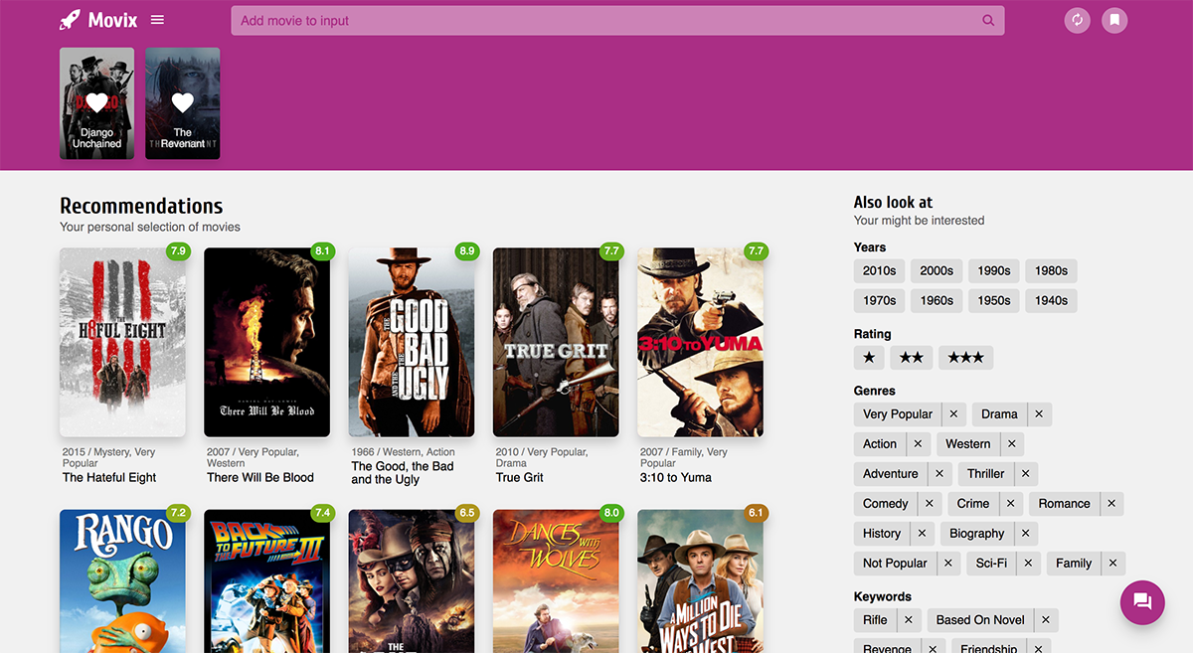Click the Add movie to input field
Viewport: 1193px width, 653px height.
pos(617,20)
